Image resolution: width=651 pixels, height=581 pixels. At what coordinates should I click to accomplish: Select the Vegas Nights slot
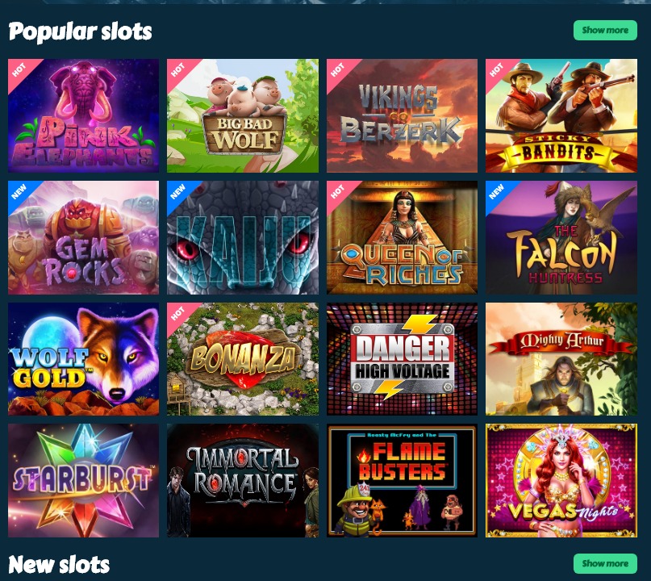coord(561,480)
